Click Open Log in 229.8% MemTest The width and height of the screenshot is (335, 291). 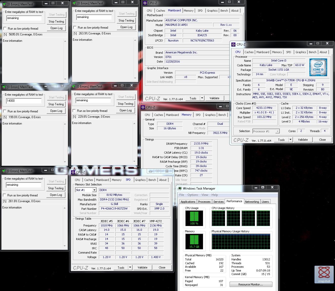[126, 110]
